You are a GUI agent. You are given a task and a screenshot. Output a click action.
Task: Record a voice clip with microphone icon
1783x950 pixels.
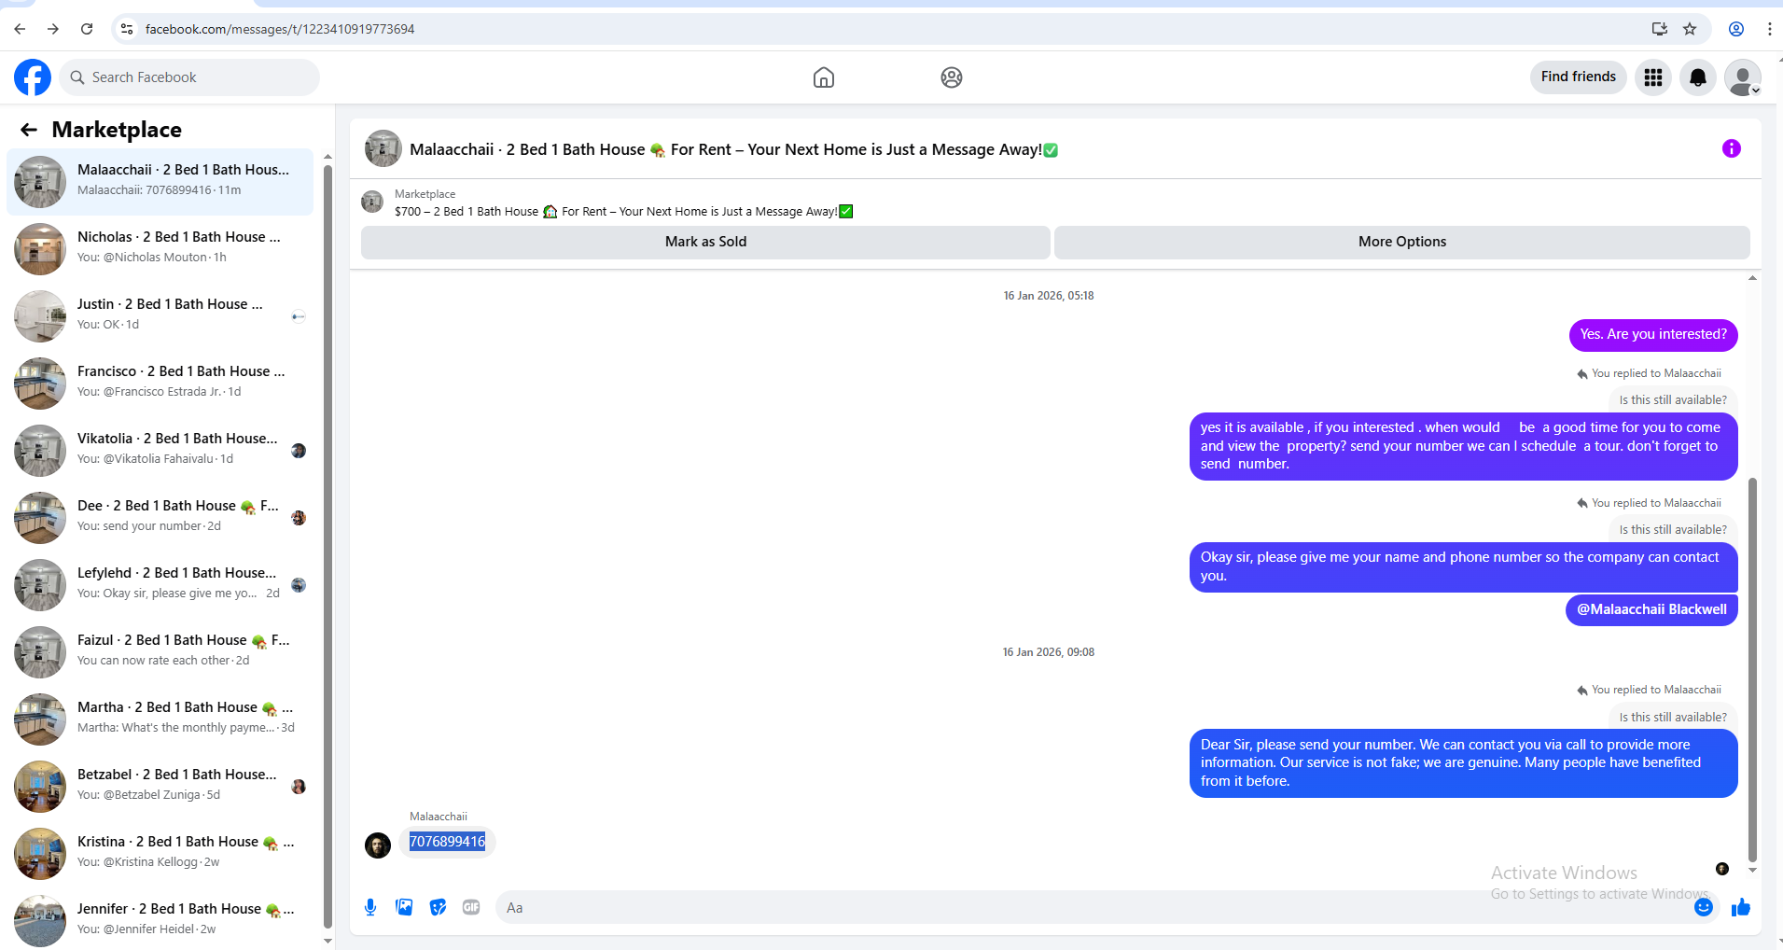(x=370, y=907)
